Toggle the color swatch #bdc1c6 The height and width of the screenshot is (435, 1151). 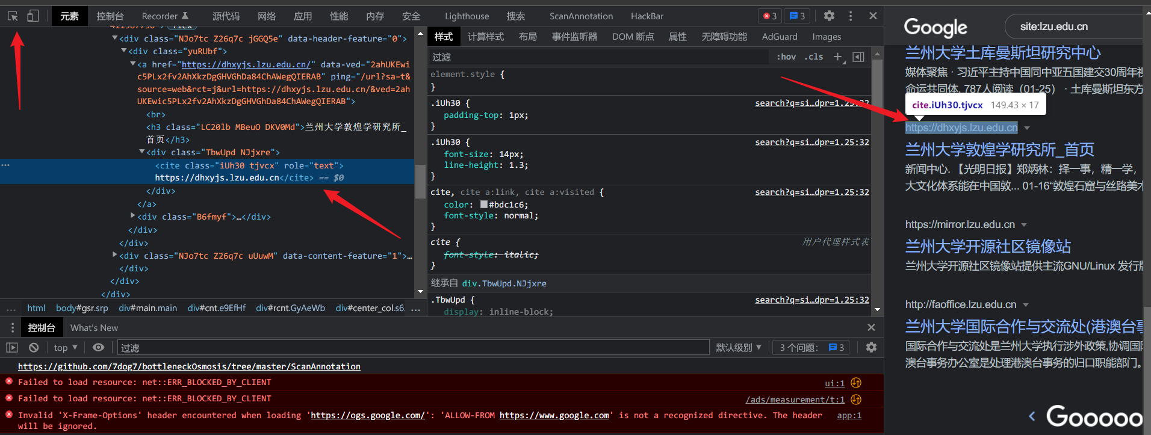click(x=484, y=205)
